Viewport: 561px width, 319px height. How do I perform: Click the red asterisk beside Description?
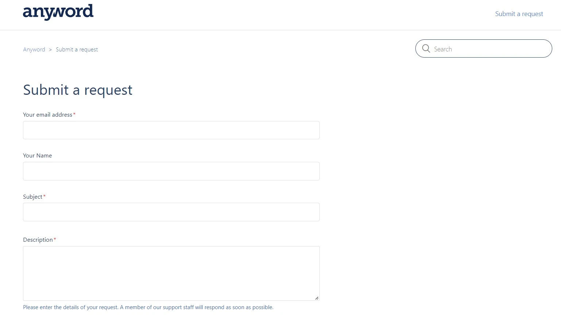coord(55,240)
